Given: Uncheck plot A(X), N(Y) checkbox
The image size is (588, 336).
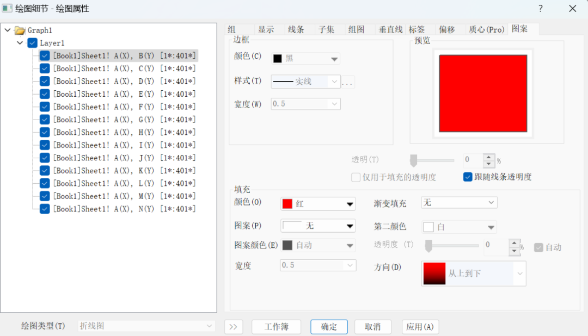Looking at the screenshot, I should 45,209.
